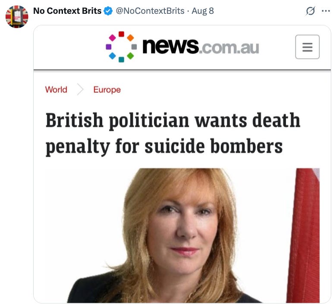The image size is (333, 308).
Task: Click the death penalty article headline
Action: click(x=173, y=134)
